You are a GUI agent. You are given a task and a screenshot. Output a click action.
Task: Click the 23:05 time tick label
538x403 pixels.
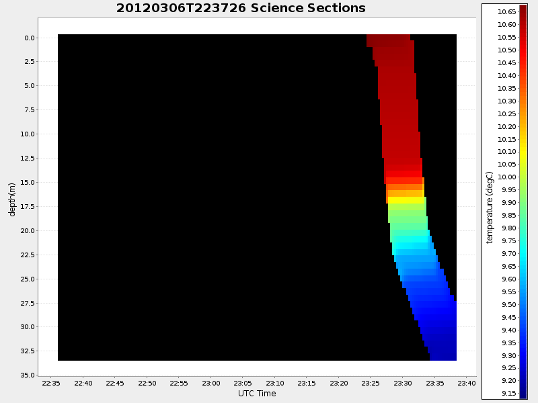[x=243, y=383]
